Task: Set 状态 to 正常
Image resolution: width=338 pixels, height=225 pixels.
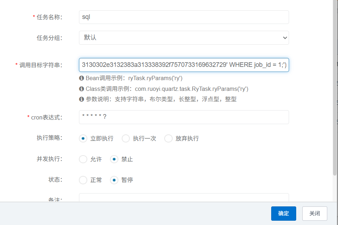Action: [83, 180]
